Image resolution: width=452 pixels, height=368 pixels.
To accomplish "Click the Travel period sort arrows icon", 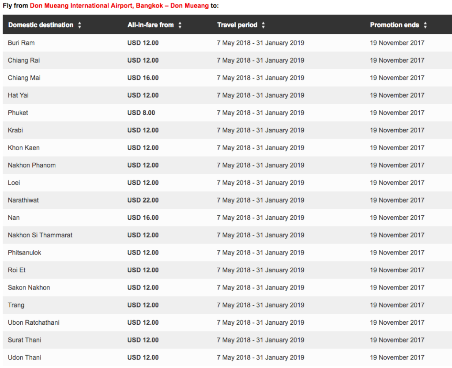I will (x=263, y=25).
